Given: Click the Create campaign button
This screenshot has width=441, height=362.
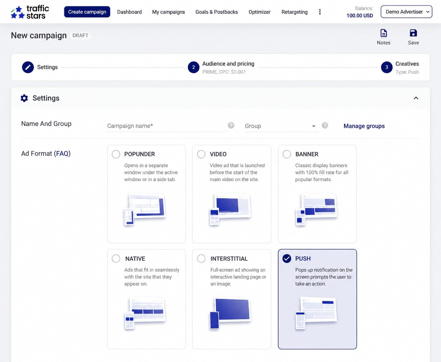Looking at the screenshot, I should (x=87, y=12).
